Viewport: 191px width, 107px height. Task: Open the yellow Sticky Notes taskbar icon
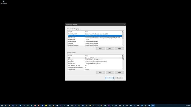(x=46, y=106)
